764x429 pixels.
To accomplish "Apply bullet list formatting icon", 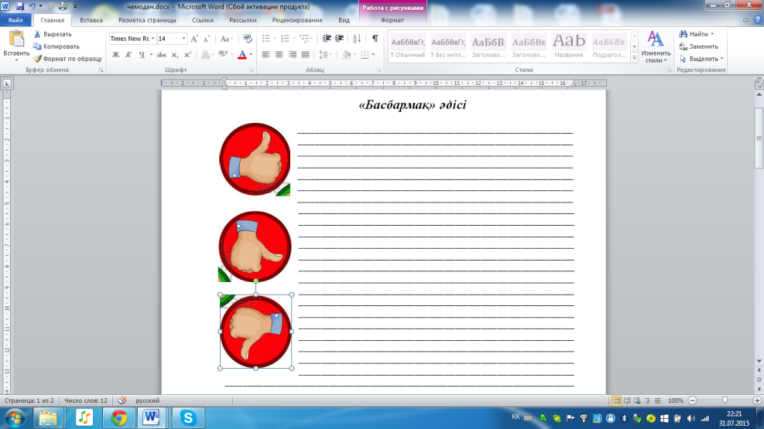I will (x=266, y=39).
